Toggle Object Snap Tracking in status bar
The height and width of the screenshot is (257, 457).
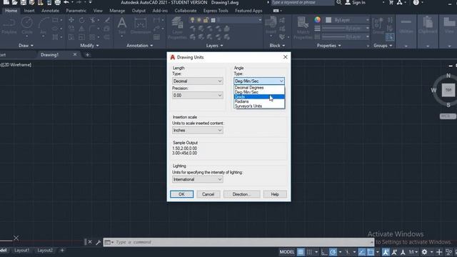362,252
